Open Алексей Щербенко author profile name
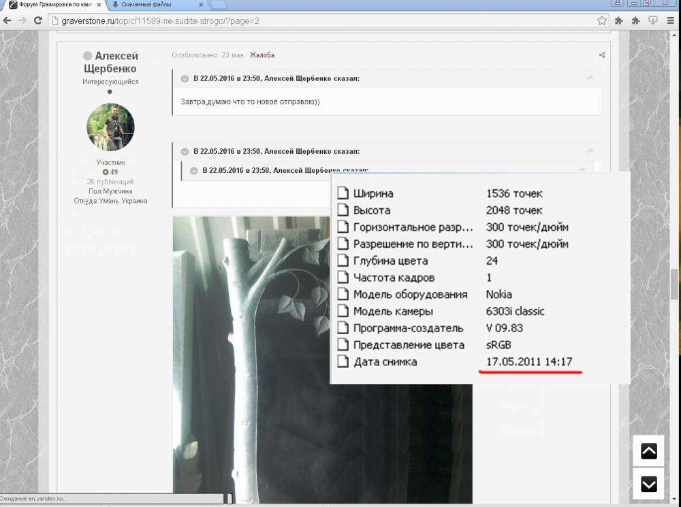The height and width of the screenshot is (507, 681). pos(110,62)
